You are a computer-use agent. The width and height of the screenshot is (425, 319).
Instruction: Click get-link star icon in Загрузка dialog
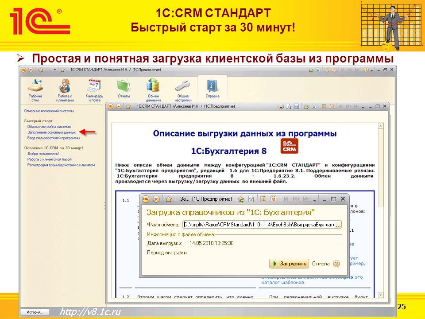241,199
